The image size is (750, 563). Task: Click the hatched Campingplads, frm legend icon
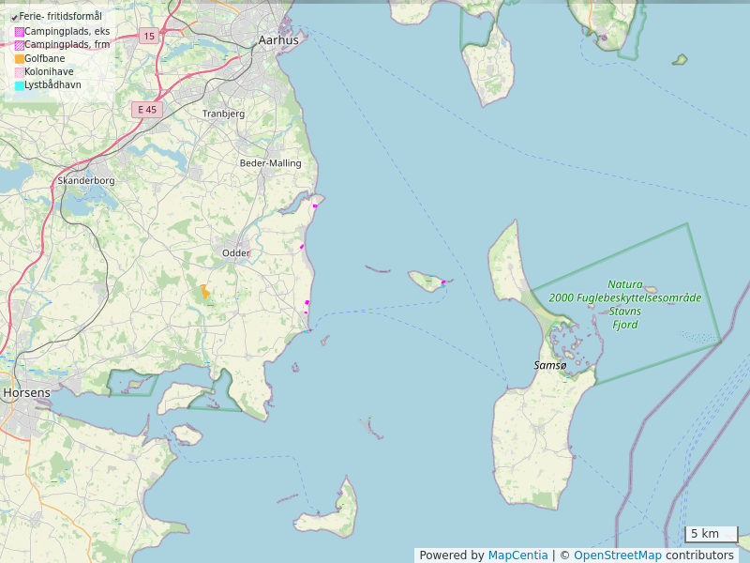coord(20,45)
